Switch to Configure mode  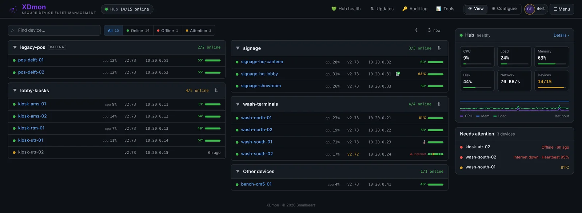pyautogui.click(x=504, y=8)
